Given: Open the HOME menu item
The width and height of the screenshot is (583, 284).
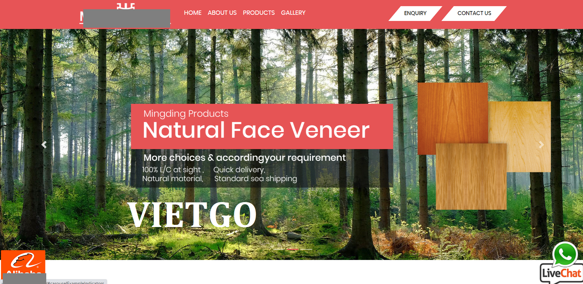Looking at the screenshot, I should click(x=193, y=13).
